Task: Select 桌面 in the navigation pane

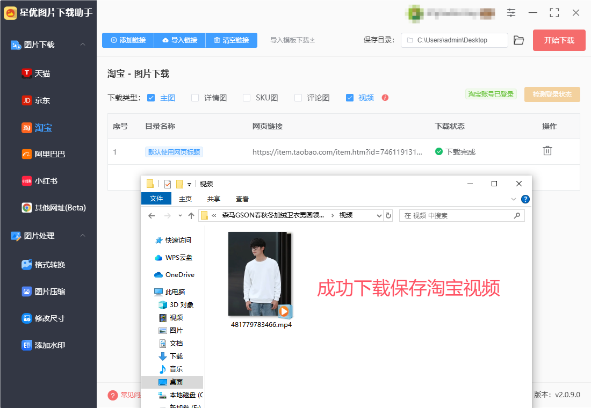Action: click(172, 382)
